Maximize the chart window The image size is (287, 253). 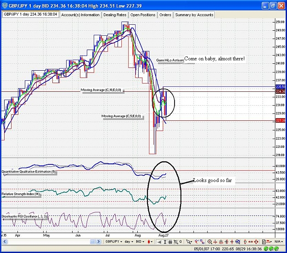pyautogui.click(x=273, y=6)
